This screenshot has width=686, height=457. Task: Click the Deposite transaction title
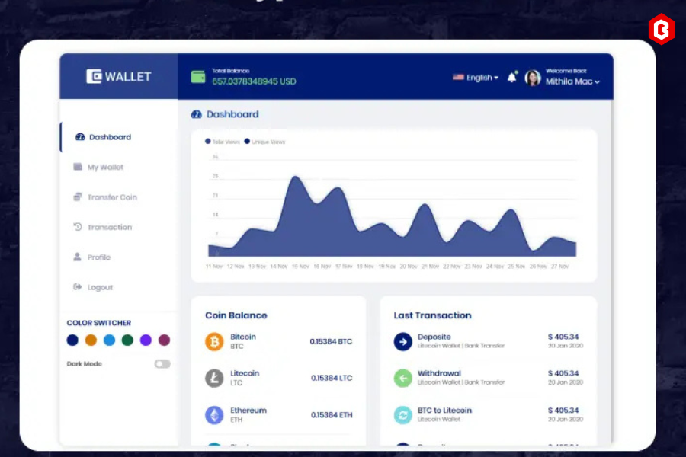pos(434,337)
